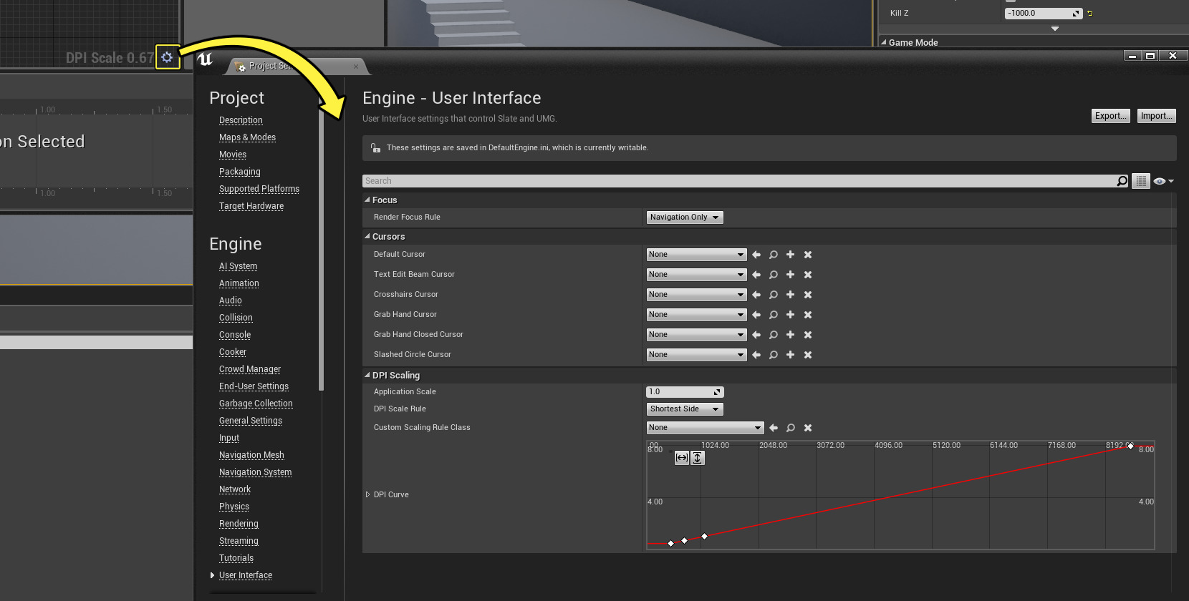Use selected asset for Text Edit Beam Cursor

(x=756, y=275)
